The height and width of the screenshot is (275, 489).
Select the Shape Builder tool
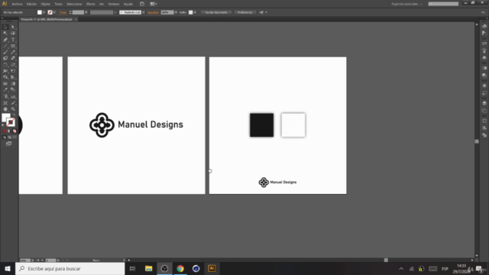click(x=5, y=77)
